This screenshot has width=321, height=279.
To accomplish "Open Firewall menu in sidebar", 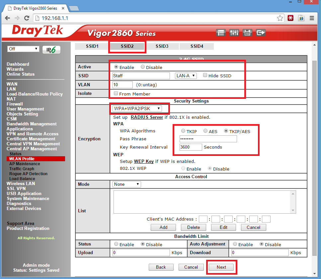I will (x=15, y=104).
